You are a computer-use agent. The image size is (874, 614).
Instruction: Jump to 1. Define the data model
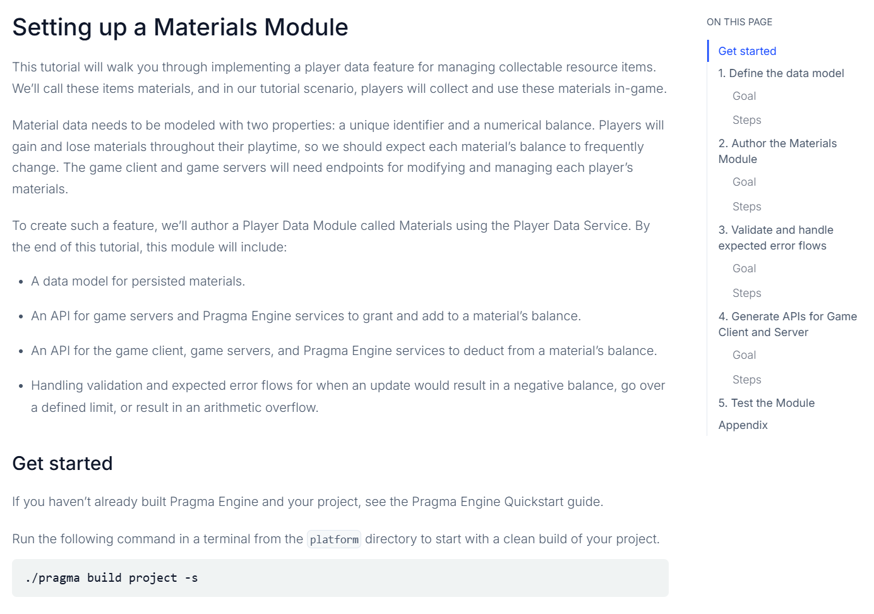(x=781, y=73)
